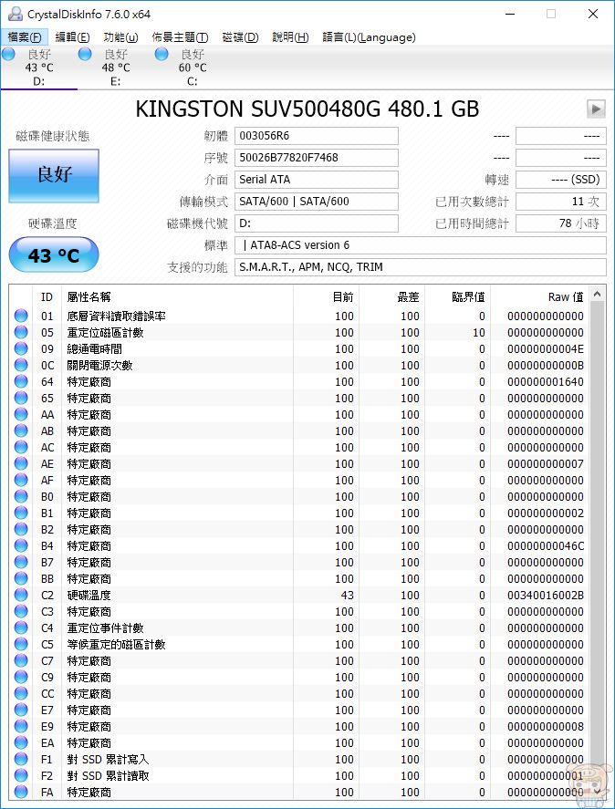Viewport: 615px width, 809px height.
Task: Click the 臨界值 column header
Action: 457,297
